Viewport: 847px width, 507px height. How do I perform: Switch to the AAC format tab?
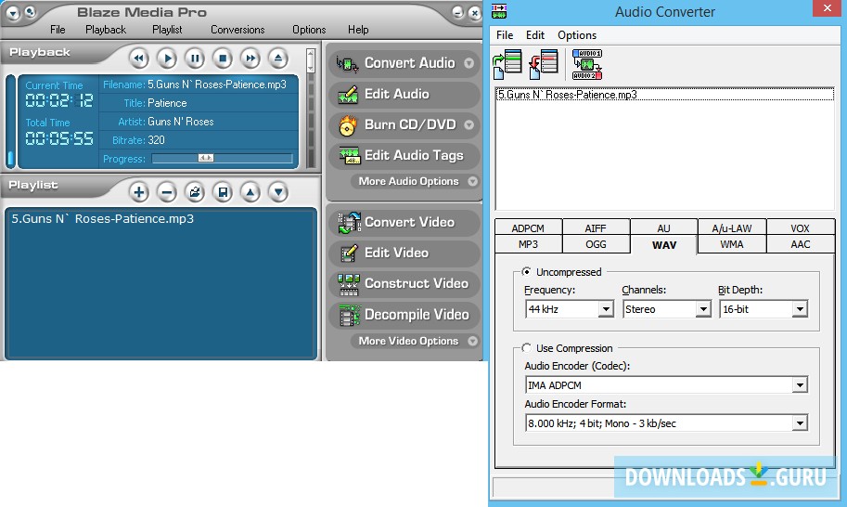pos(801,244)
